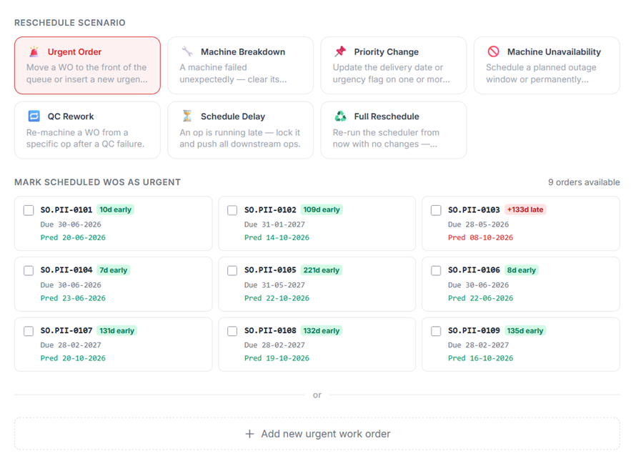Toggle the SO.PII-0106 checkbox
Screen dimensions: 641x459
(x=436, y=271)
